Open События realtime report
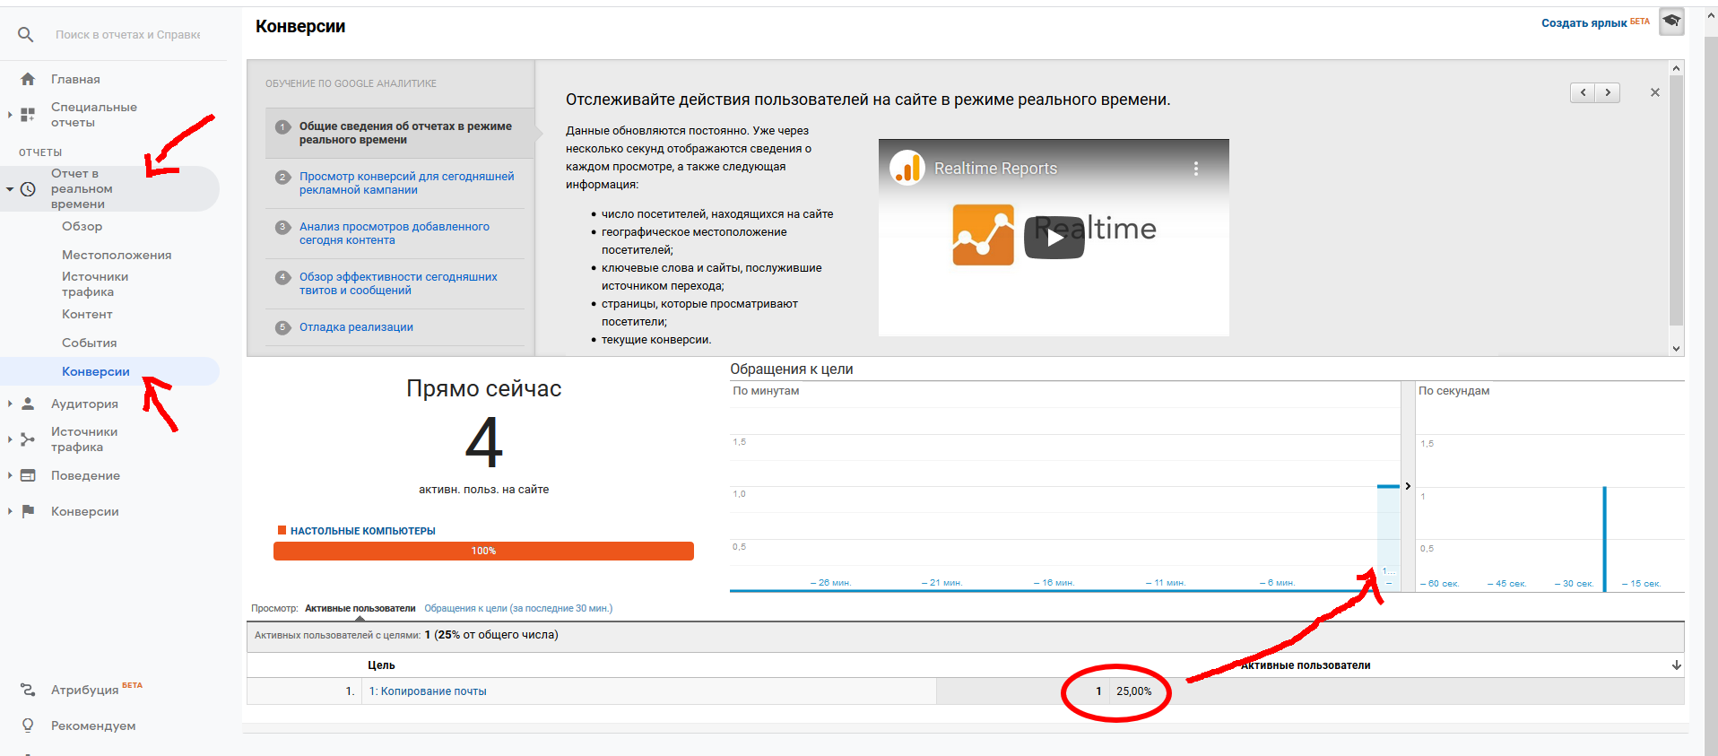Viewport: 1718px width, 756px height. 89,343
